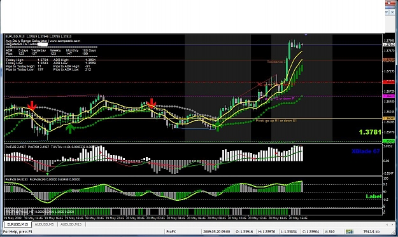Click the 'Pips to ADR Low' row
Viewport: 398px width, 237px height.
[72, 69]
